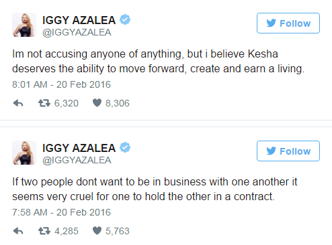Open @IGGYAZALEA handle in second tweet
Viewport: 332px width, 245px height.
pos(77,161)
